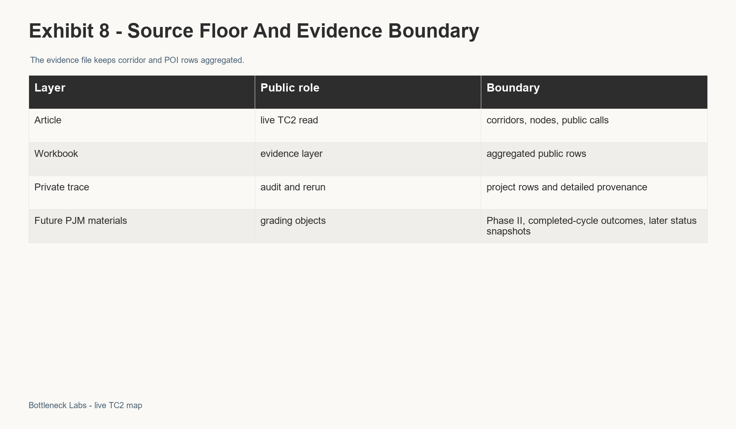
Task: Click the Bottleneck Labs footer text
Action: click(x=85, y=405)
